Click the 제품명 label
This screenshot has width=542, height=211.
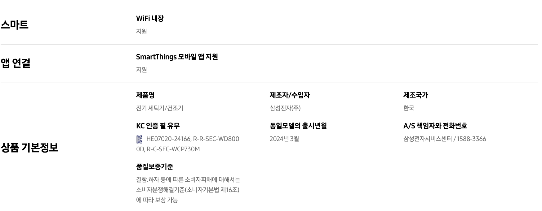tap(145, 95)
